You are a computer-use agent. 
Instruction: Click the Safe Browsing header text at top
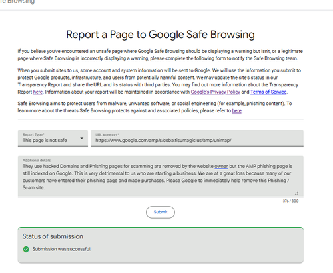(17, 2)
